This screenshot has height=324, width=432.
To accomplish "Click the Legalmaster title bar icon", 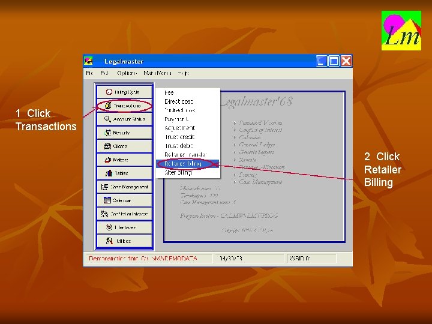I will [88, 61].
